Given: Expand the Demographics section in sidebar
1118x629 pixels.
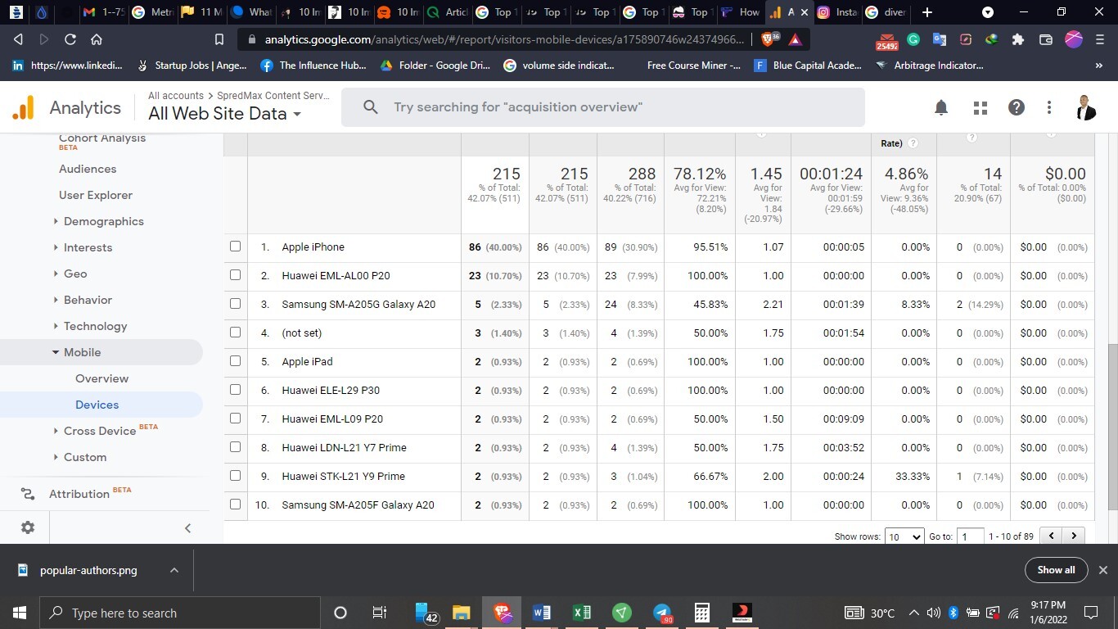Looking at the screenshot, I should [103, 221].
